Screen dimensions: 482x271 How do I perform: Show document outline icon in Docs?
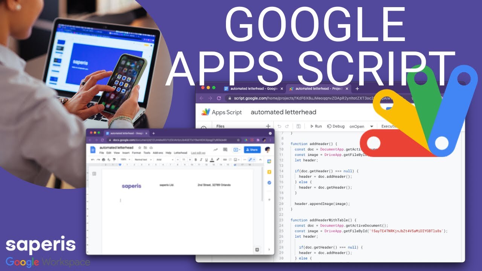pos(94,174)
